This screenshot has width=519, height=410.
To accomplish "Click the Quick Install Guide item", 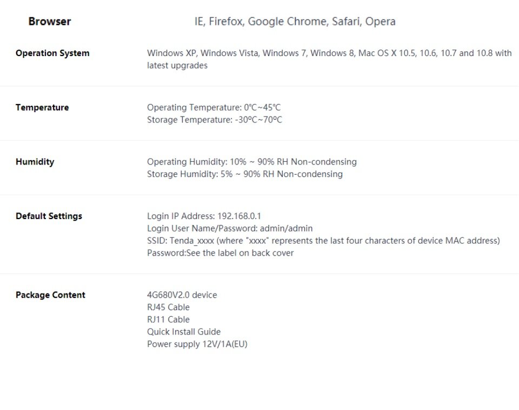I will pos(183,332).
